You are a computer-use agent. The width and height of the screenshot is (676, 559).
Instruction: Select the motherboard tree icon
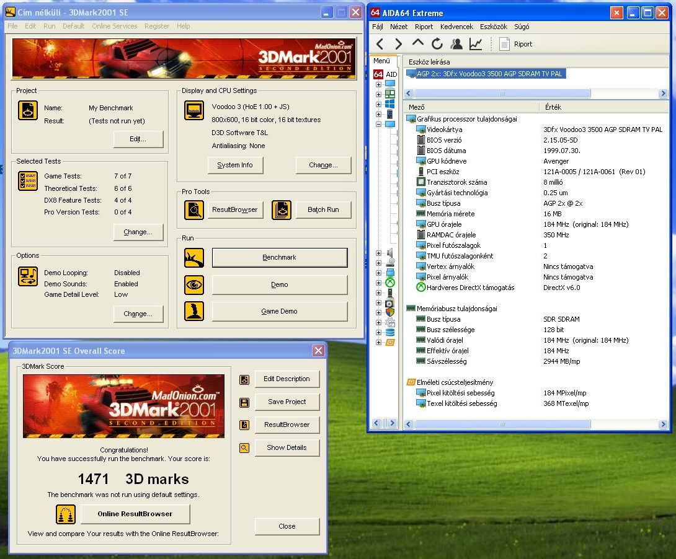(389, 94)
